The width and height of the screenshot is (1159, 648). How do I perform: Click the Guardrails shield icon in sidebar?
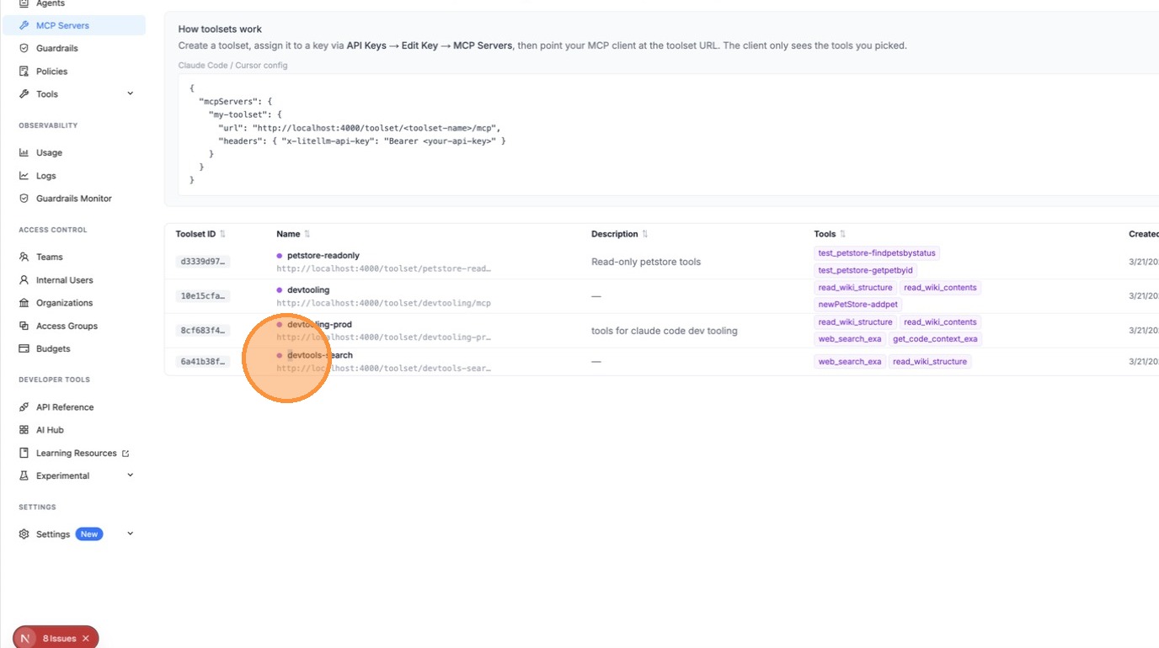(24, 49)
